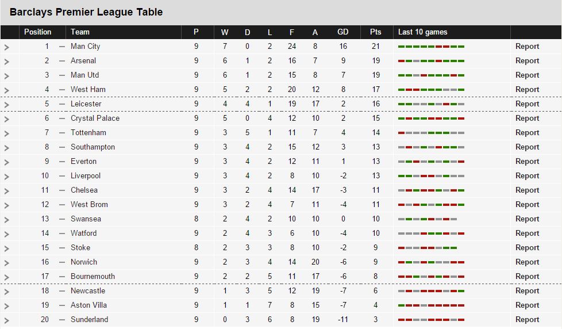This screenshot has height=329, width=562.
Task: Click Aston Villa's last 10 games form bar
Action: (x=431, y=305)
